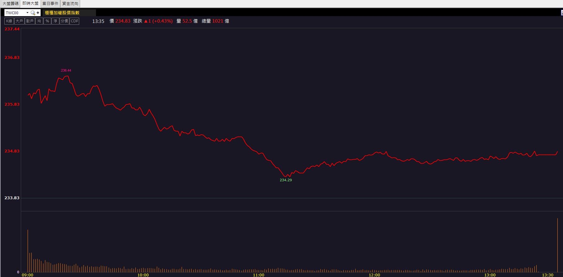Toggle the 分價 price distribution button
Screen dimensions: 563x277
(x=64, y=21)
